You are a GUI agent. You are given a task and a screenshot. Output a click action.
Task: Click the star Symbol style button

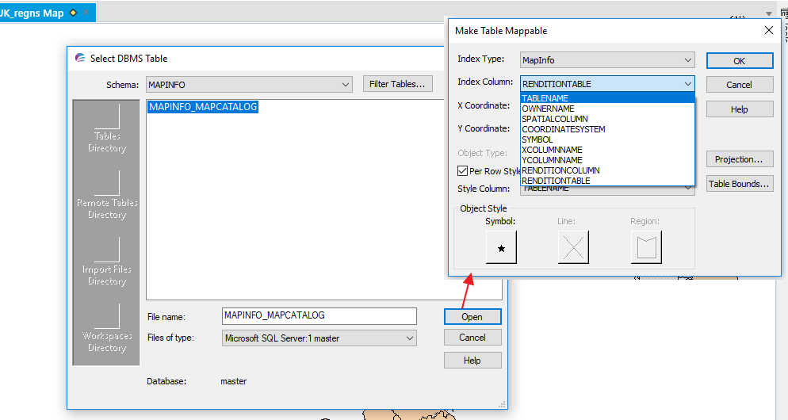point(500,247)
